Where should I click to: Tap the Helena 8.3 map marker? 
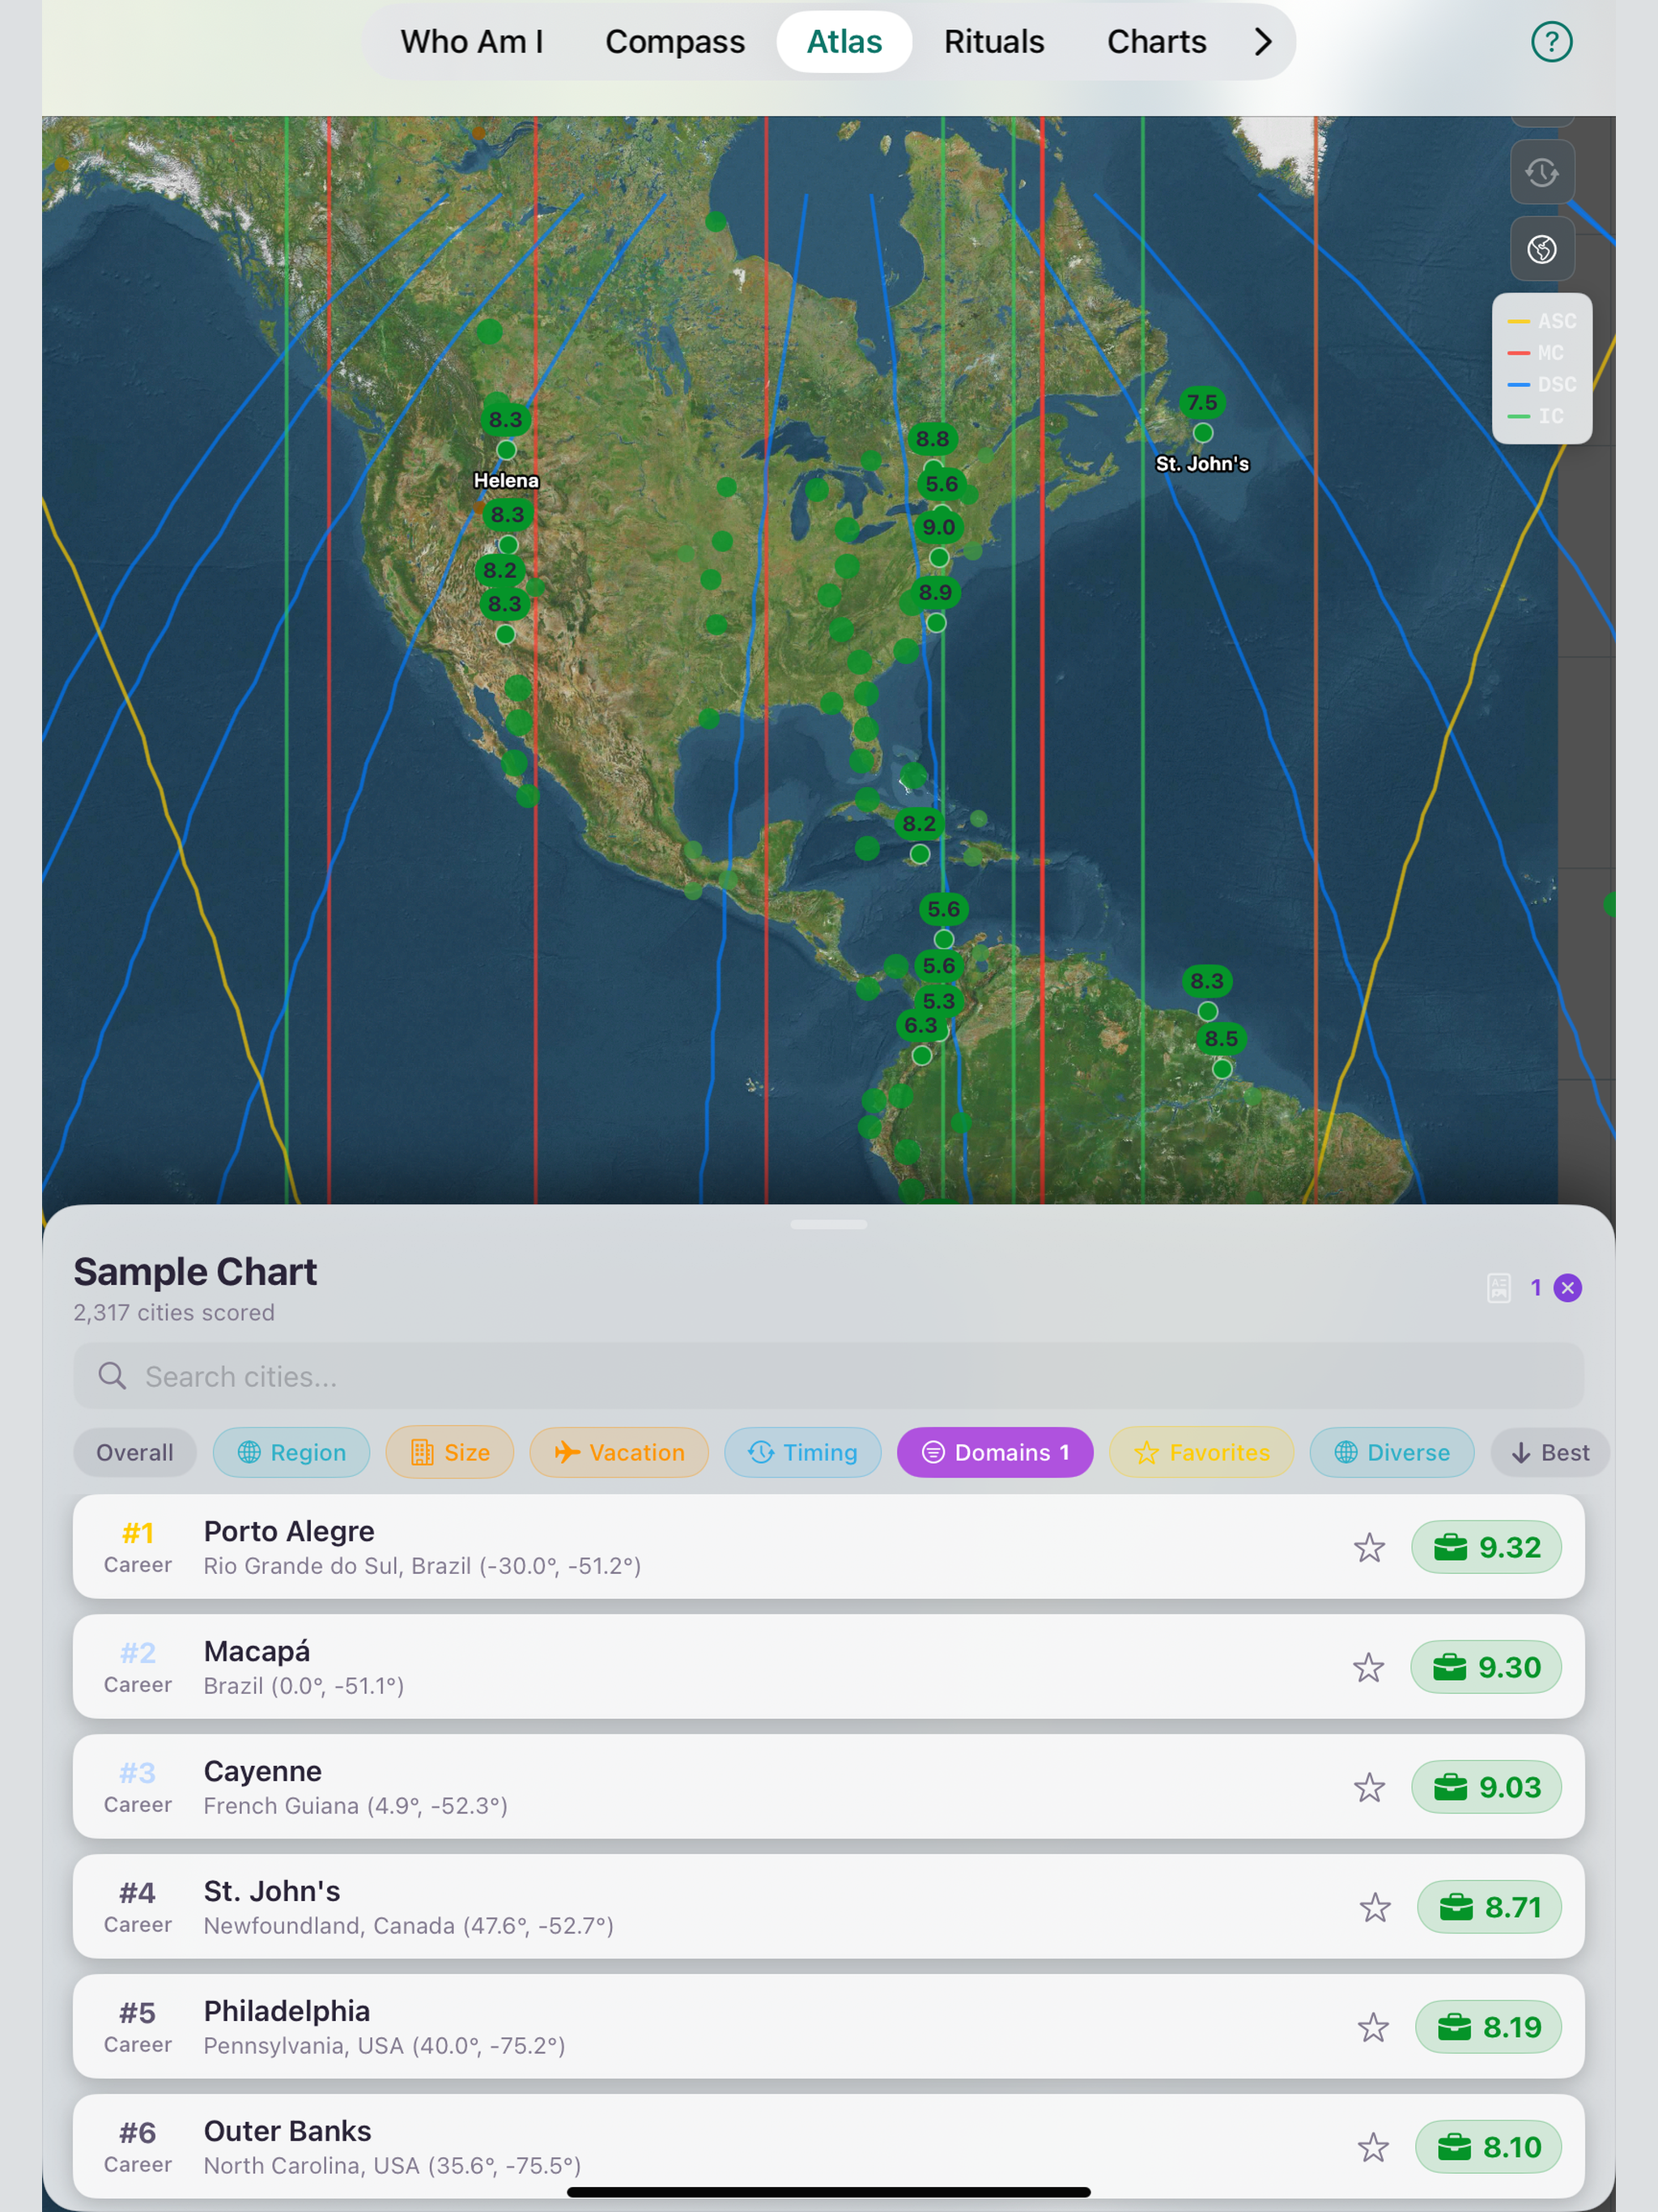tap(506, 420)
